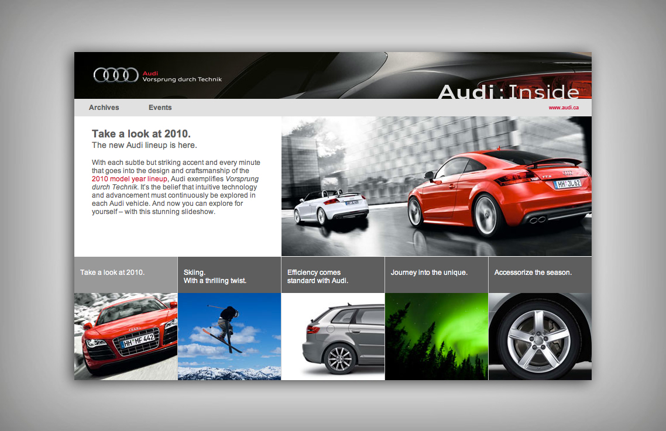Open the red Audi TT slideshow image

coord(436,187)
